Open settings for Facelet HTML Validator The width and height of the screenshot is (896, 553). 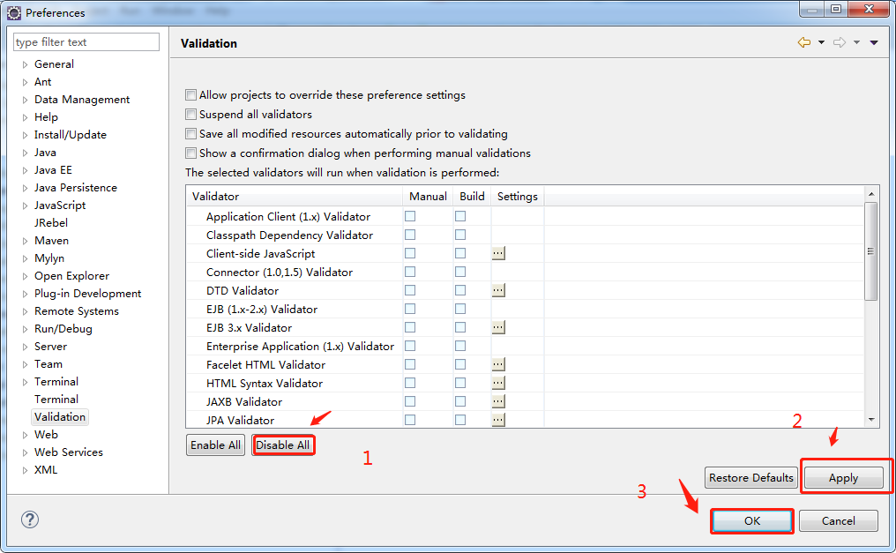click(498, 364)
